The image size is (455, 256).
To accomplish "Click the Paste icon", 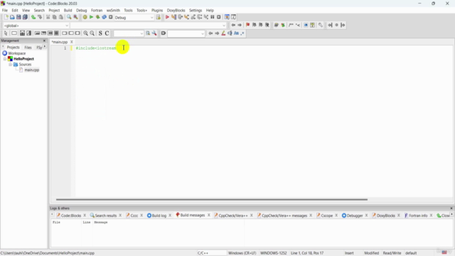I will tap(61, 17).
